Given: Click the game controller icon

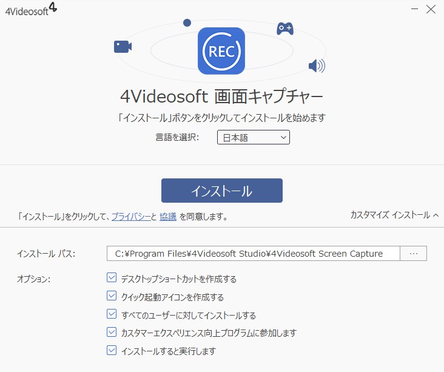Looking at the screenshot, I should 285,29.
